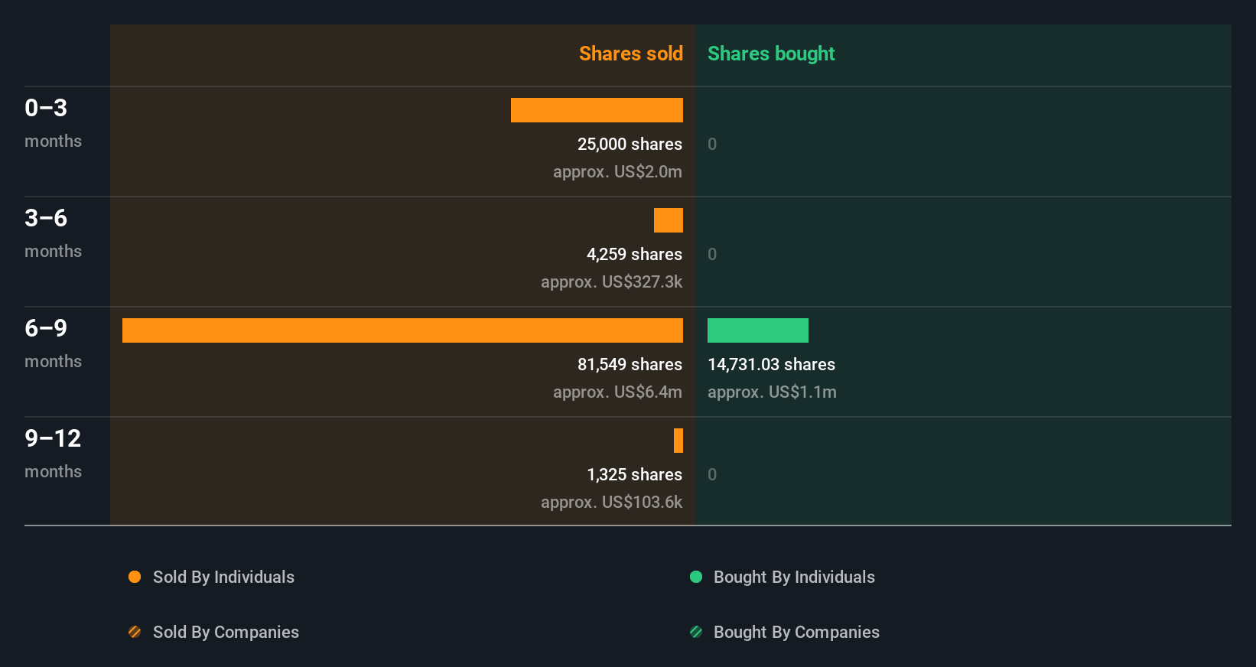
Task: Select the 9–12 months row label
Action: click(53, 454)
